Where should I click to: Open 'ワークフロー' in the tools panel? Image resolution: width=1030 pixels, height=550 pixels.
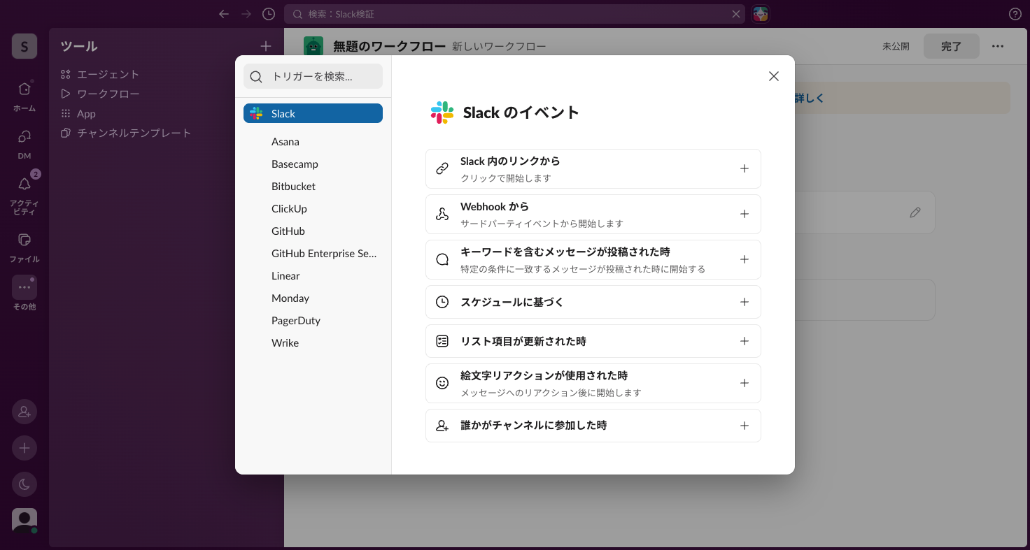108,94
